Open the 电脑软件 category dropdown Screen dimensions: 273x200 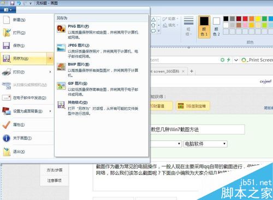click(205, 144)
